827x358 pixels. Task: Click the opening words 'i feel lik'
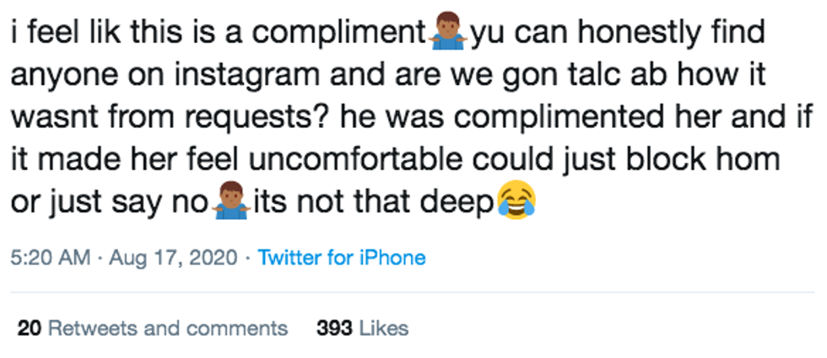tap(62, 33)
